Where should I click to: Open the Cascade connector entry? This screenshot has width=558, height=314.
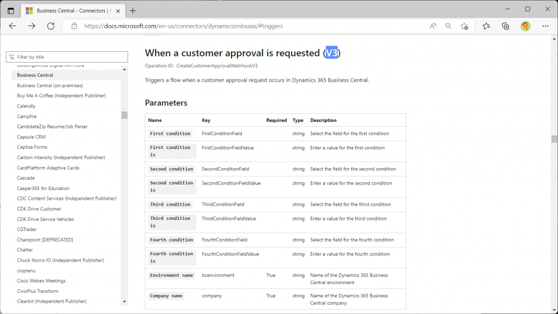tap(26, 177)
